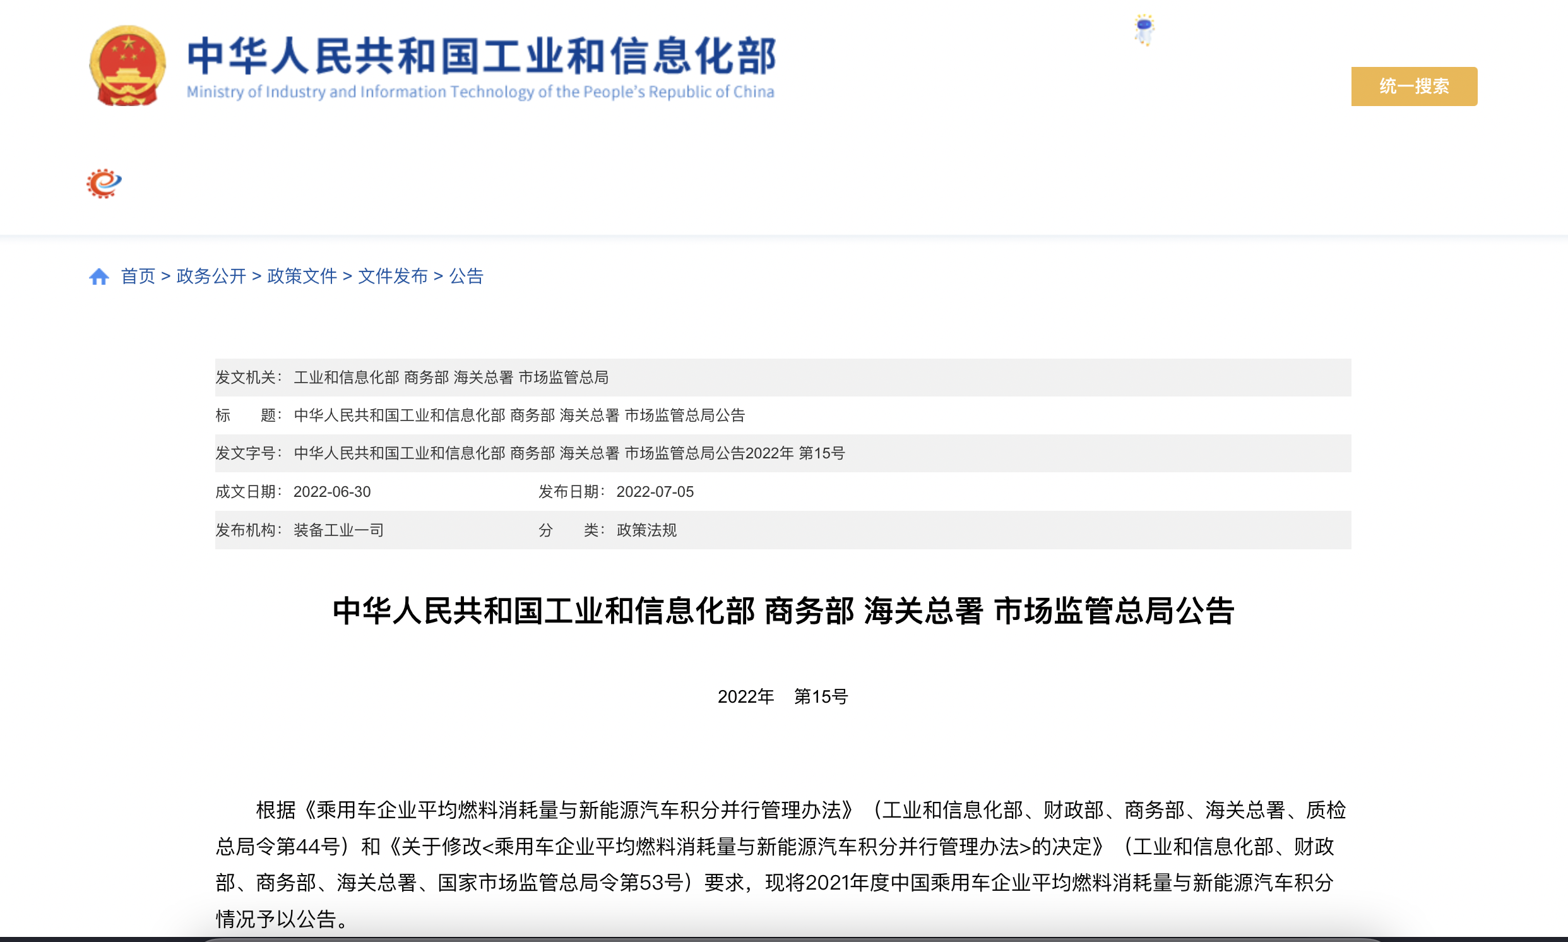Click the 发文字号 label
This screenshot has width=1568, height=942.
[x=249, y=453]
